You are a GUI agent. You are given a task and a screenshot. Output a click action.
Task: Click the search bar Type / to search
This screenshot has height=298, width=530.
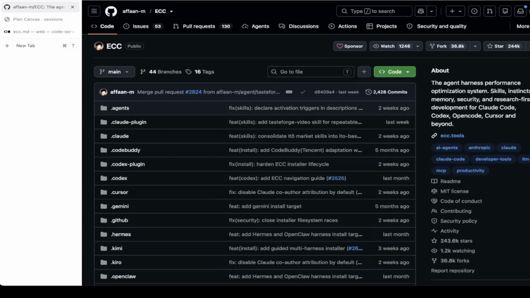coord(374,11)
